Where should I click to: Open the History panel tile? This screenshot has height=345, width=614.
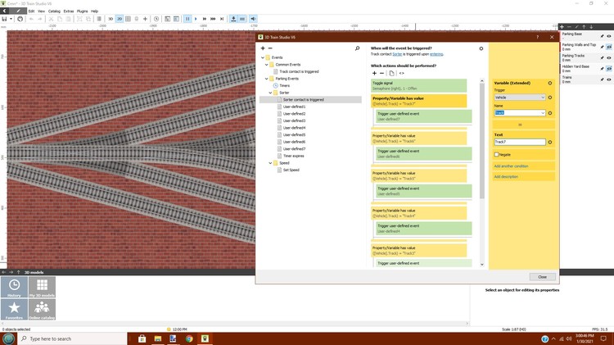pos(15,288)
